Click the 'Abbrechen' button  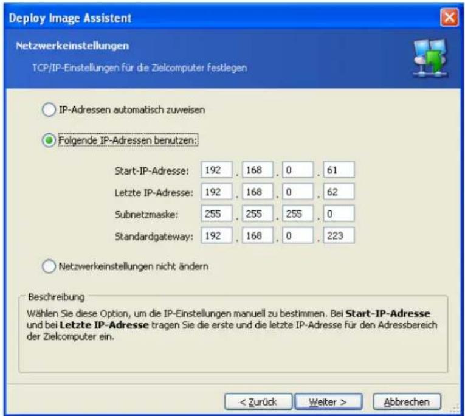(x=407, y=402)
